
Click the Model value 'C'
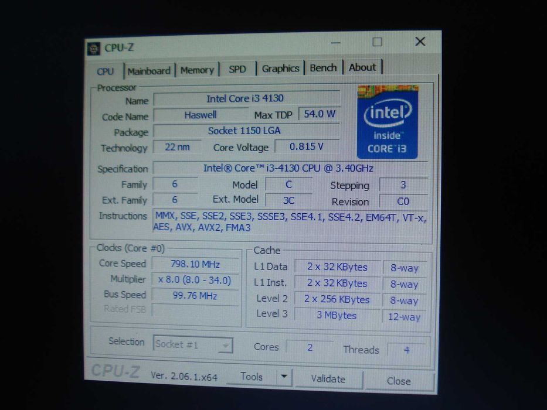[288, 184]
